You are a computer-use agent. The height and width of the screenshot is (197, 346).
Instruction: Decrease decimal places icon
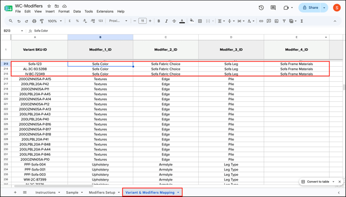point(85,21)
